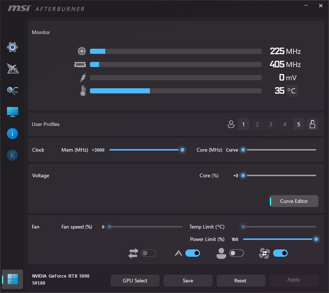Click the Mem (MHz) clock slider handle
Image resolution: width=329 pixels, height=293 pixels.
182,150
